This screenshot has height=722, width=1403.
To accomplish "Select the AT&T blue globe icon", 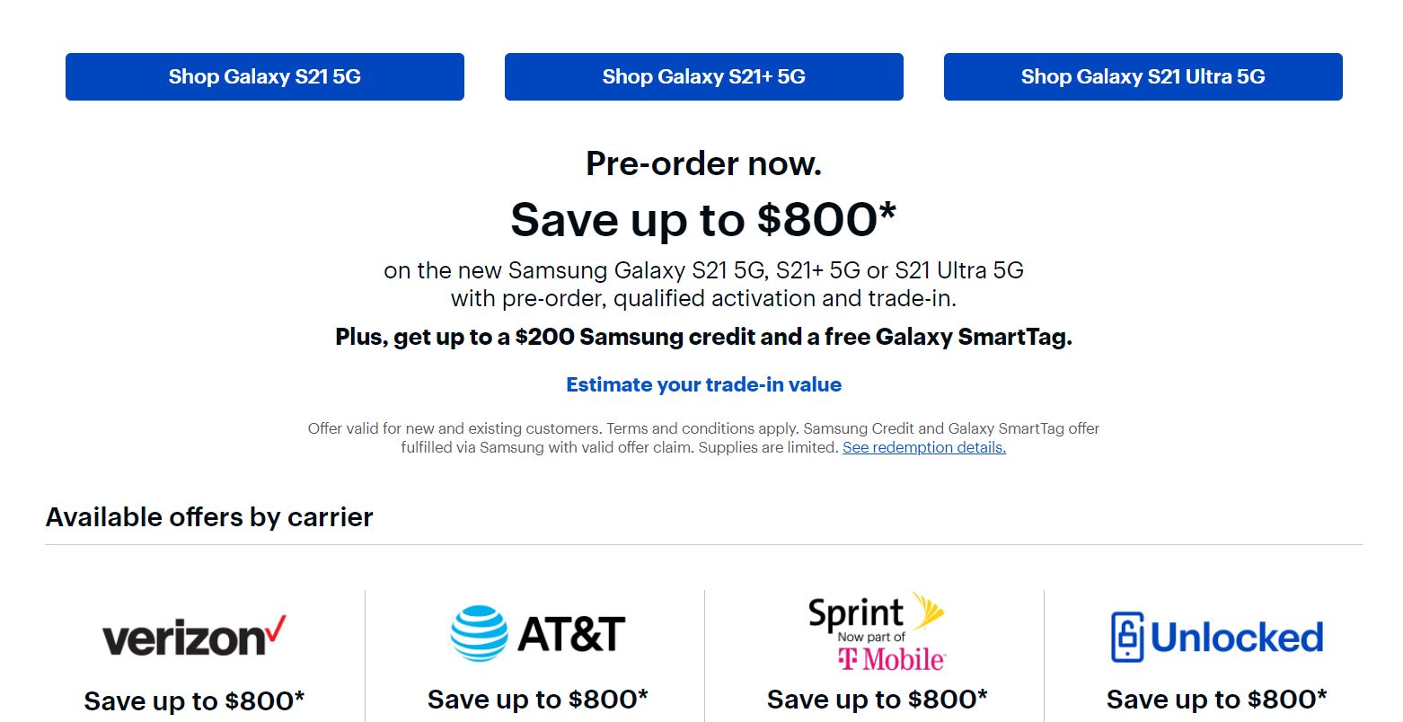I will tap(479, 633).
